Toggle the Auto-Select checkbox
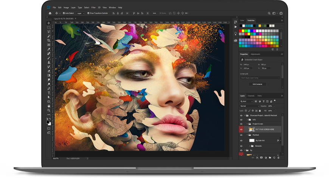The image size is (329, 178). click(x=64, y=13)
